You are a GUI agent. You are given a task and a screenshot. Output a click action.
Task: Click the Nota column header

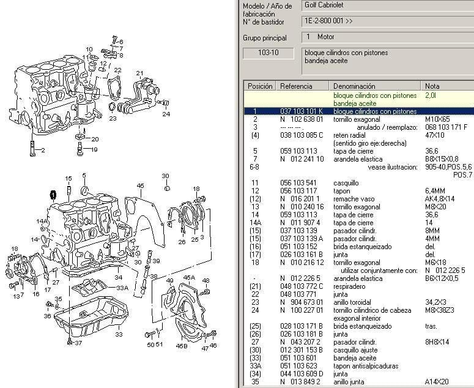point(431,86)
